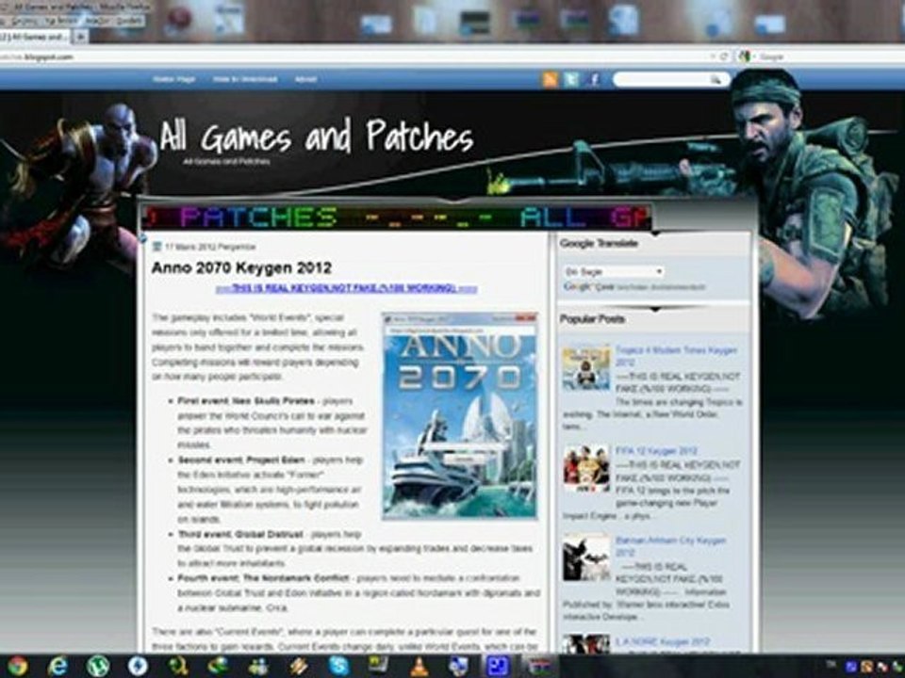Image resolution: width=905 pixels, height=678 pixels.
Task: Open the About page in navigation
Action: pos(305,79)
